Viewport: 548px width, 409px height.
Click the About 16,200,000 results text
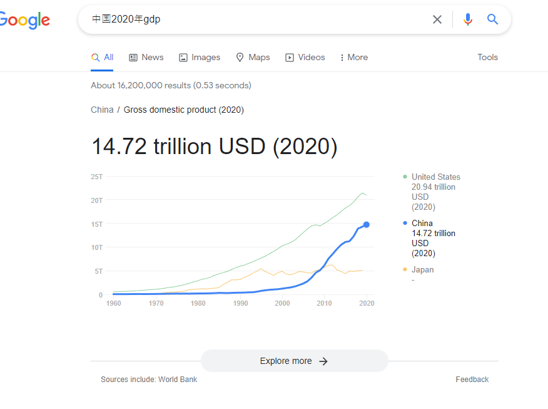click(x=171, y=85)
